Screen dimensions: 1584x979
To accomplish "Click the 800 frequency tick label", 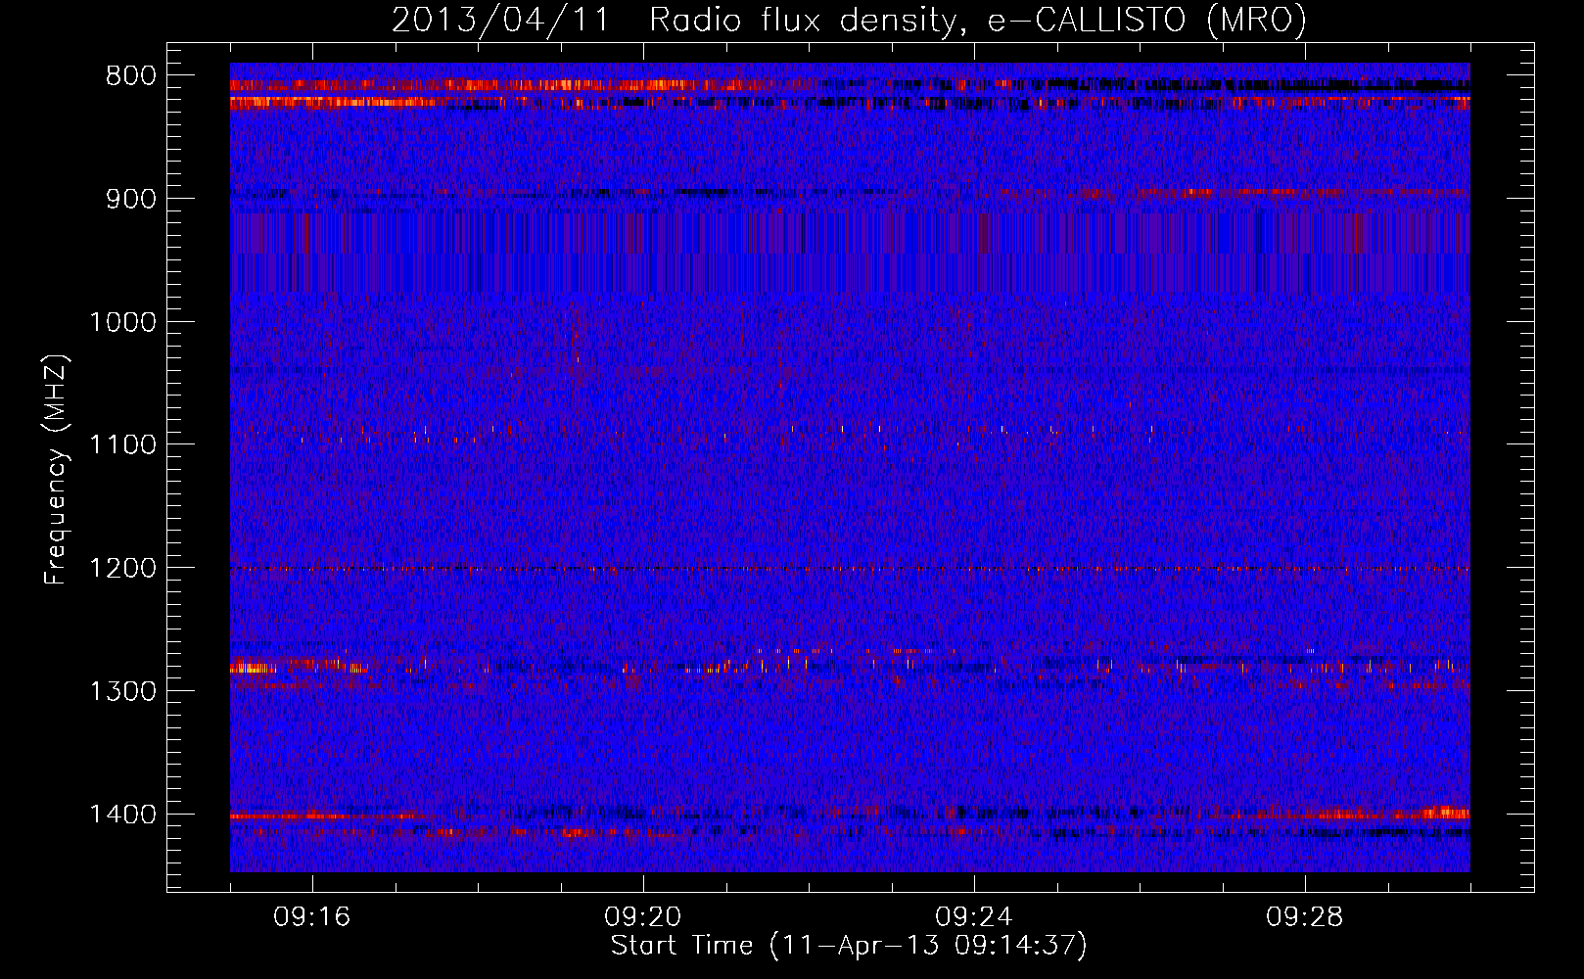I will (x=131, y=76).
